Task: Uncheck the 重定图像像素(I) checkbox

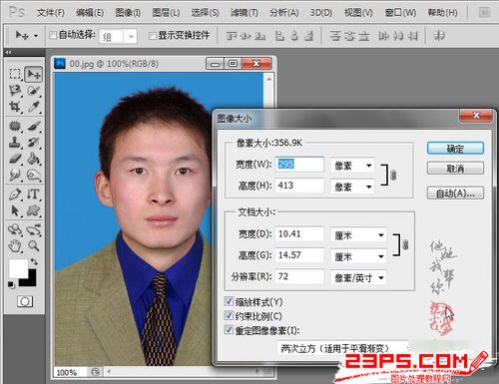Action: click(229, 330)
